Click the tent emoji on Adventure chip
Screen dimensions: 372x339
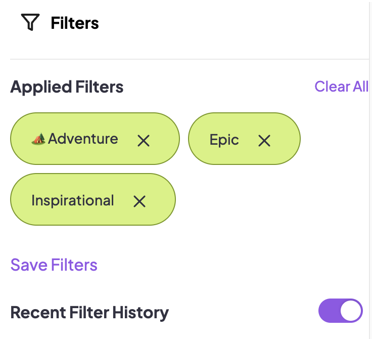[38, 139]
